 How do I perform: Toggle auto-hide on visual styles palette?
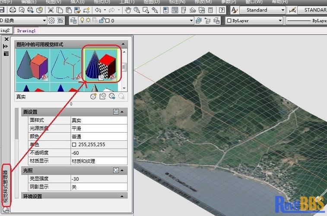tap(6, 46)
